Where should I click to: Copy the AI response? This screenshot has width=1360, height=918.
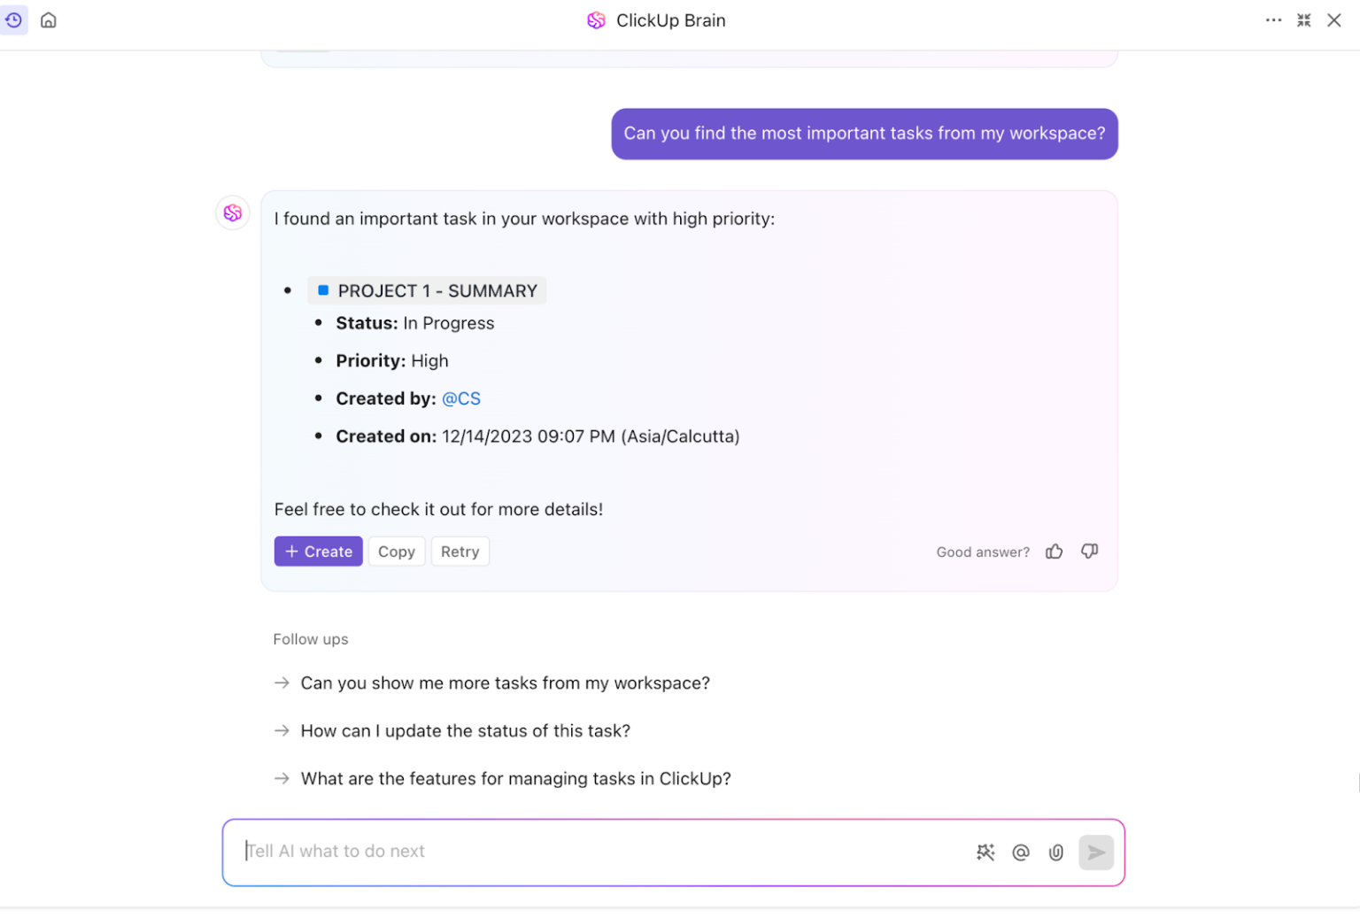(x=396, y=551)
